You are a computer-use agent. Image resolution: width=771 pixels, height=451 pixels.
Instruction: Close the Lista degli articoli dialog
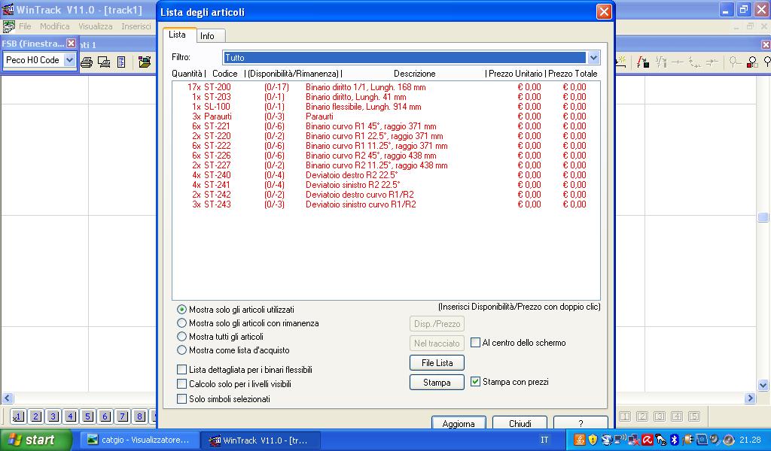[604, 11]
